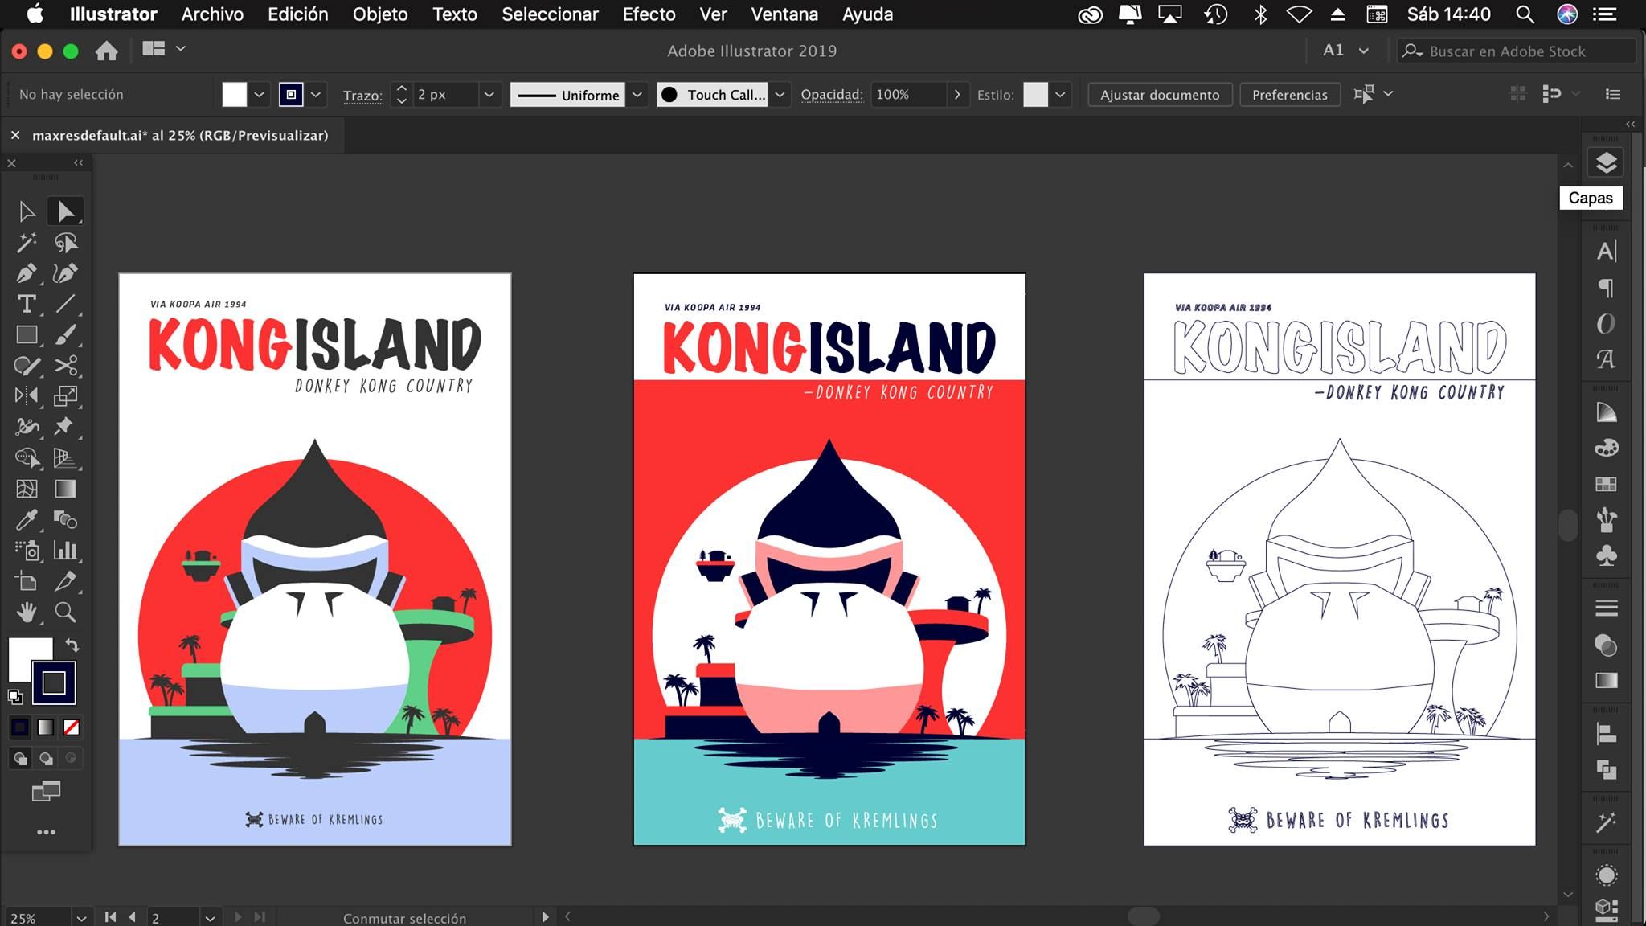Swap fill and stroke colors

pos(72,645)
